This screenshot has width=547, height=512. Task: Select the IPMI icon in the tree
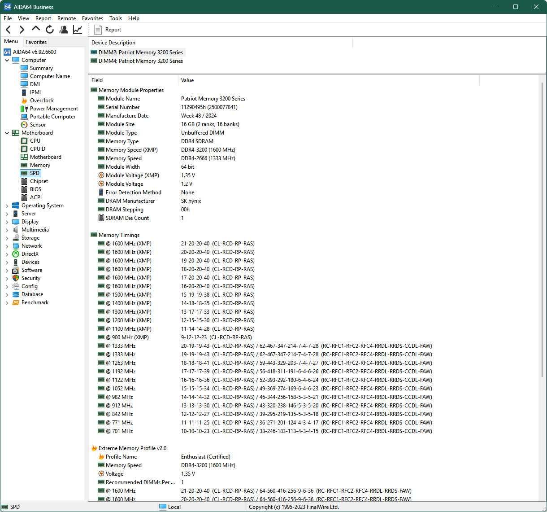click(24, 92)
